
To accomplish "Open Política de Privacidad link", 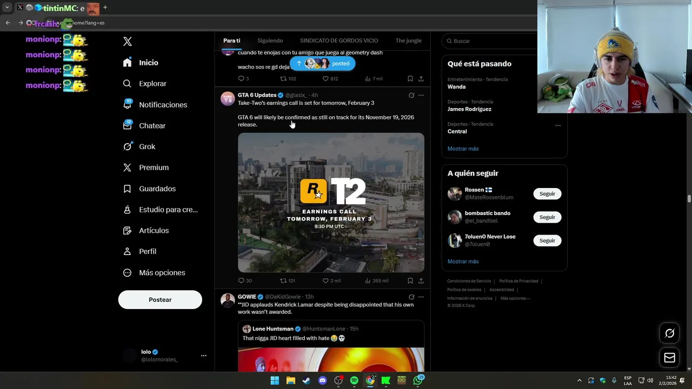I will pos(518,281).
